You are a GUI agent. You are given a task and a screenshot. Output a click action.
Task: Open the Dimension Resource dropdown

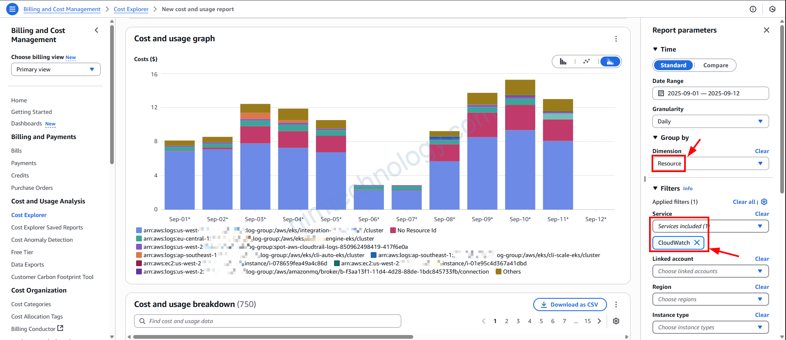pyautogui.click(x=710, y=164)
